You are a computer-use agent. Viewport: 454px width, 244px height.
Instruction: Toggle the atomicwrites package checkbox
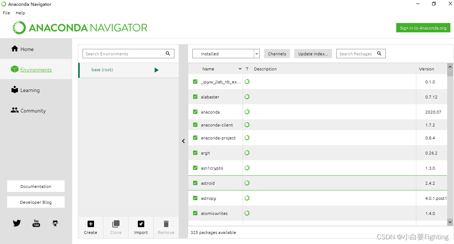195,213
